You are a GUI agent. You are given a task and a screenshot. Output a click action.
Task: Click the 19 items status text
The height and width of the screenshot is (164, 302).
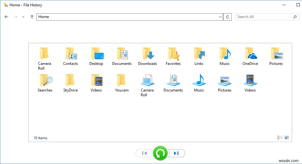click(x=40, y=138)
